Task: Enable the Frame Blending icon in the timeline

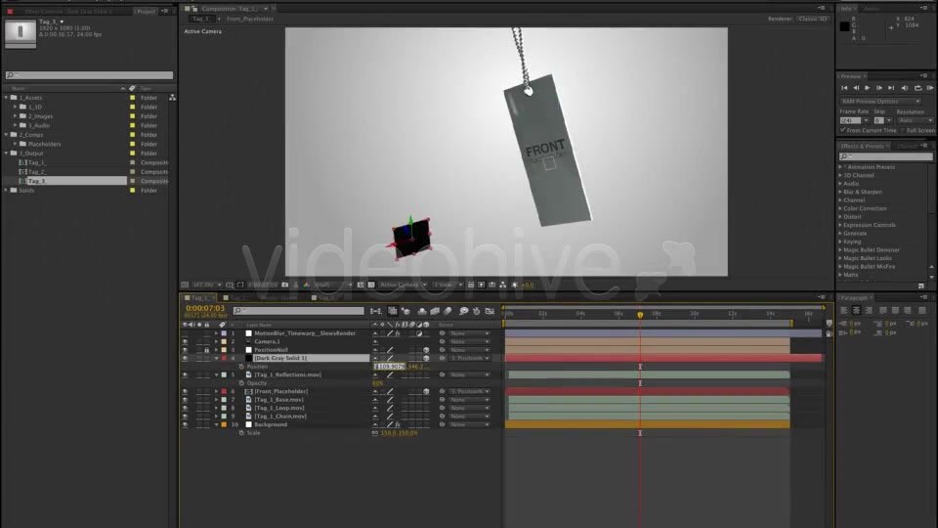Action: pyautogui.click(x=435, y=311)
